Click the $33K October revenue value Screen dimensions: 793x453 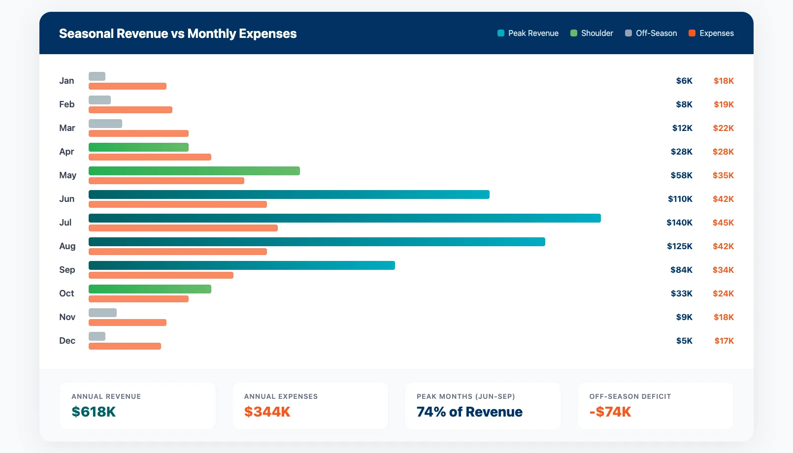682,293
